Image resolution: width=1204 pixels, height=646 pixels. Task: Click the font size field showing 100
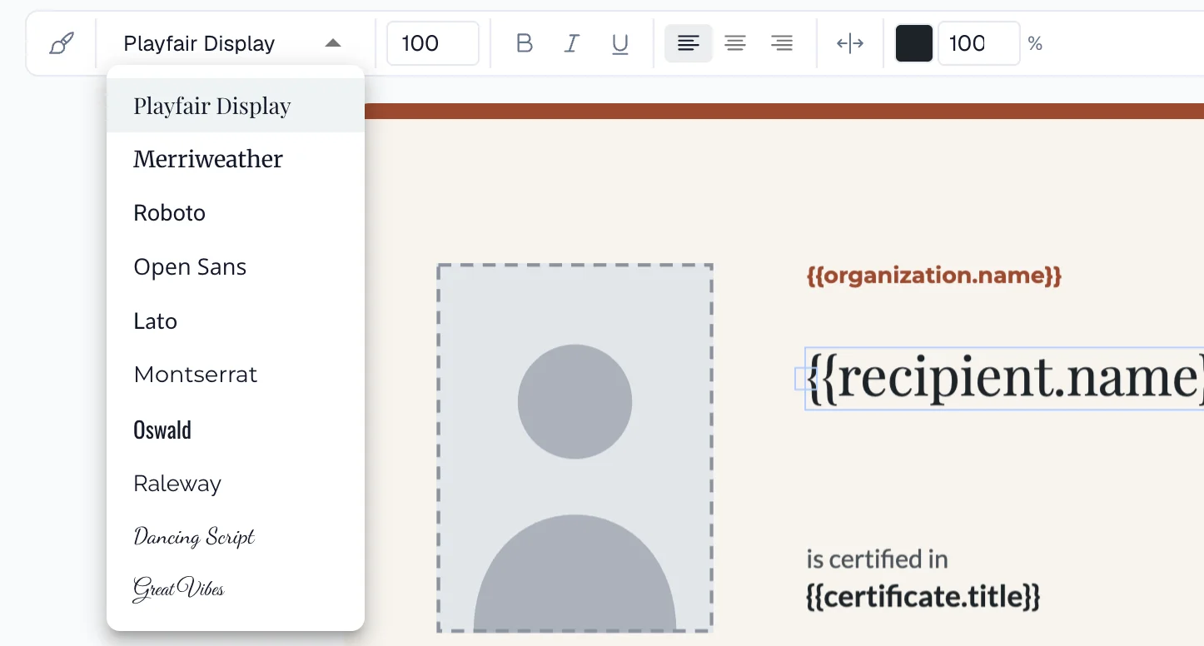tap(433, 43)
